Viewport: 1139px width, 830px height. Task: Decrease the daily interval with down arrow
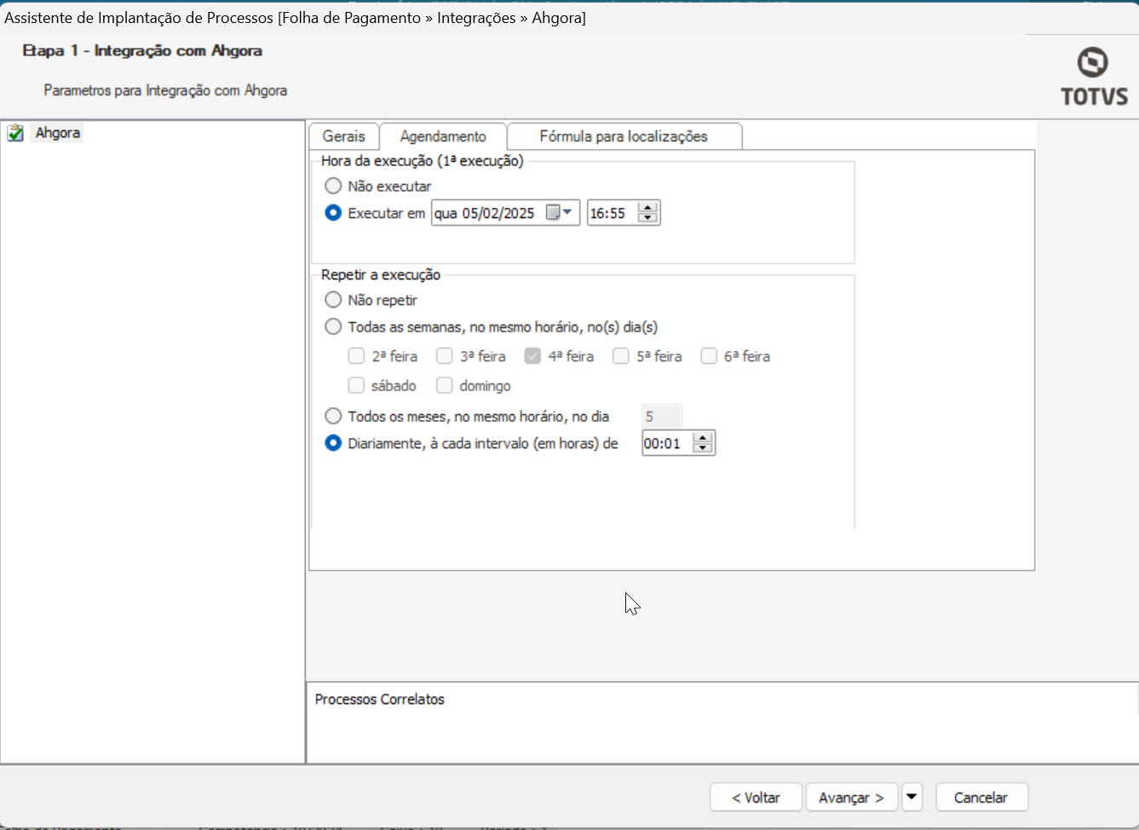703,449
